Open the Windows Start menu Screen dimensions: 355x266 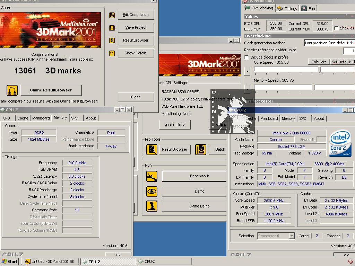click(9, 261)
